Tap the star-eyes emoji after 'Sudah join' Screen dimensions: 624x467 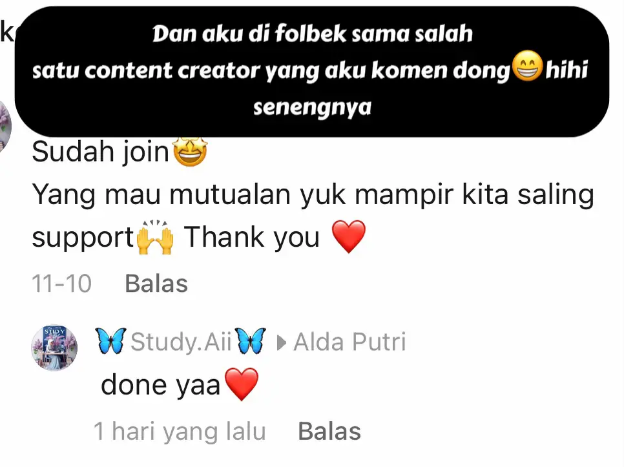[190, 151]
